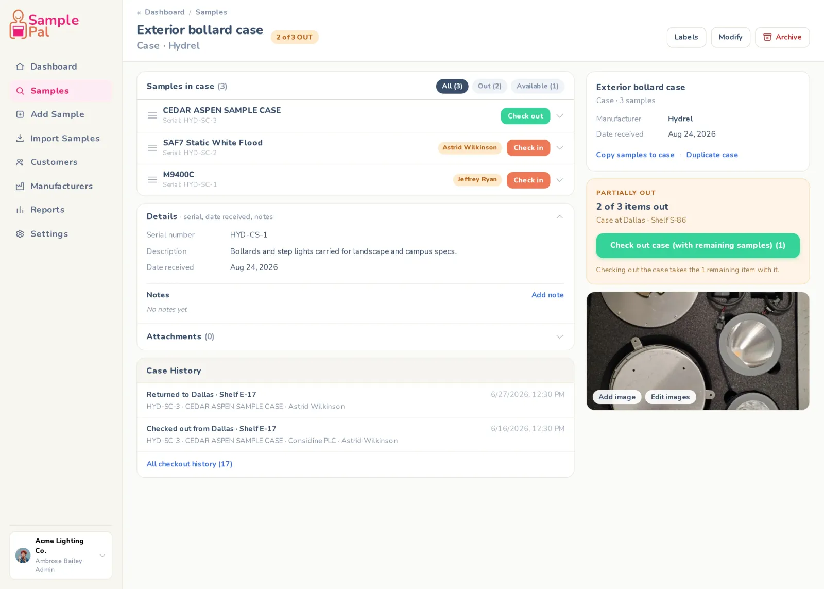The image size is (824, 589).
Task: Click the archive box icon in Archive button
Action: coord(767,37)
